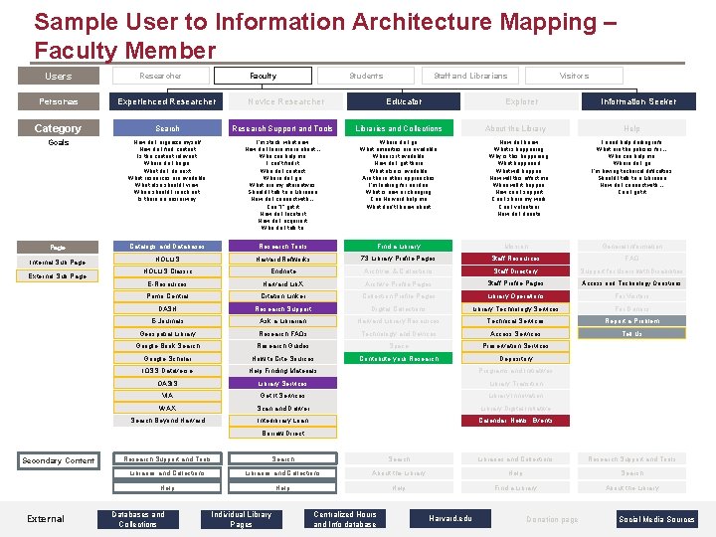Click the Category row label
Image resolution: width=716 pixels, height=537 pixels.
point(59,128)
